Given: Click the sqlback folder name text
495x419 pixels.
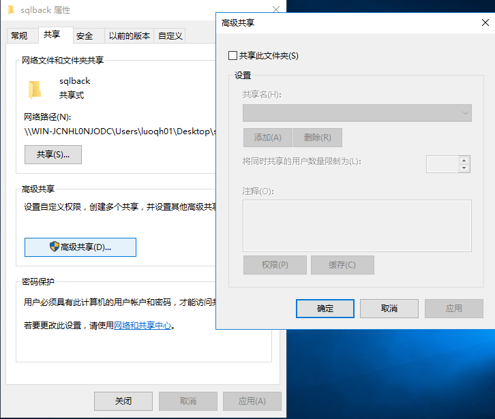Looking at the screenshot, I should click(75, 81).
